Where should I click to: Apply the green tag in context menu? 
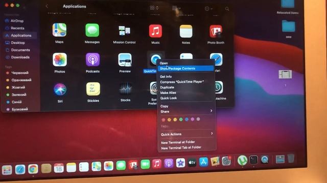(181, 119)
